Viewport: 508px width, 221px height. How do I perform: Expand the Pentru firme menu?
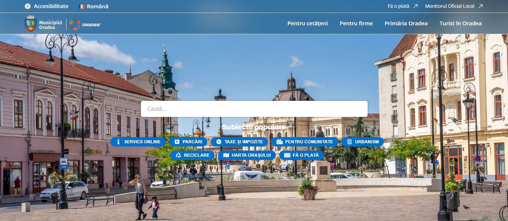coord(356,23)
